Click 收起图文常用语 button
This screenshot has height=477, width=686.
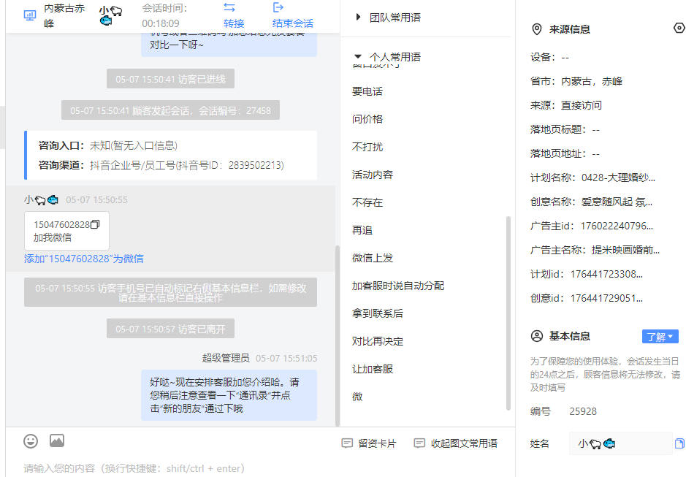455,443
